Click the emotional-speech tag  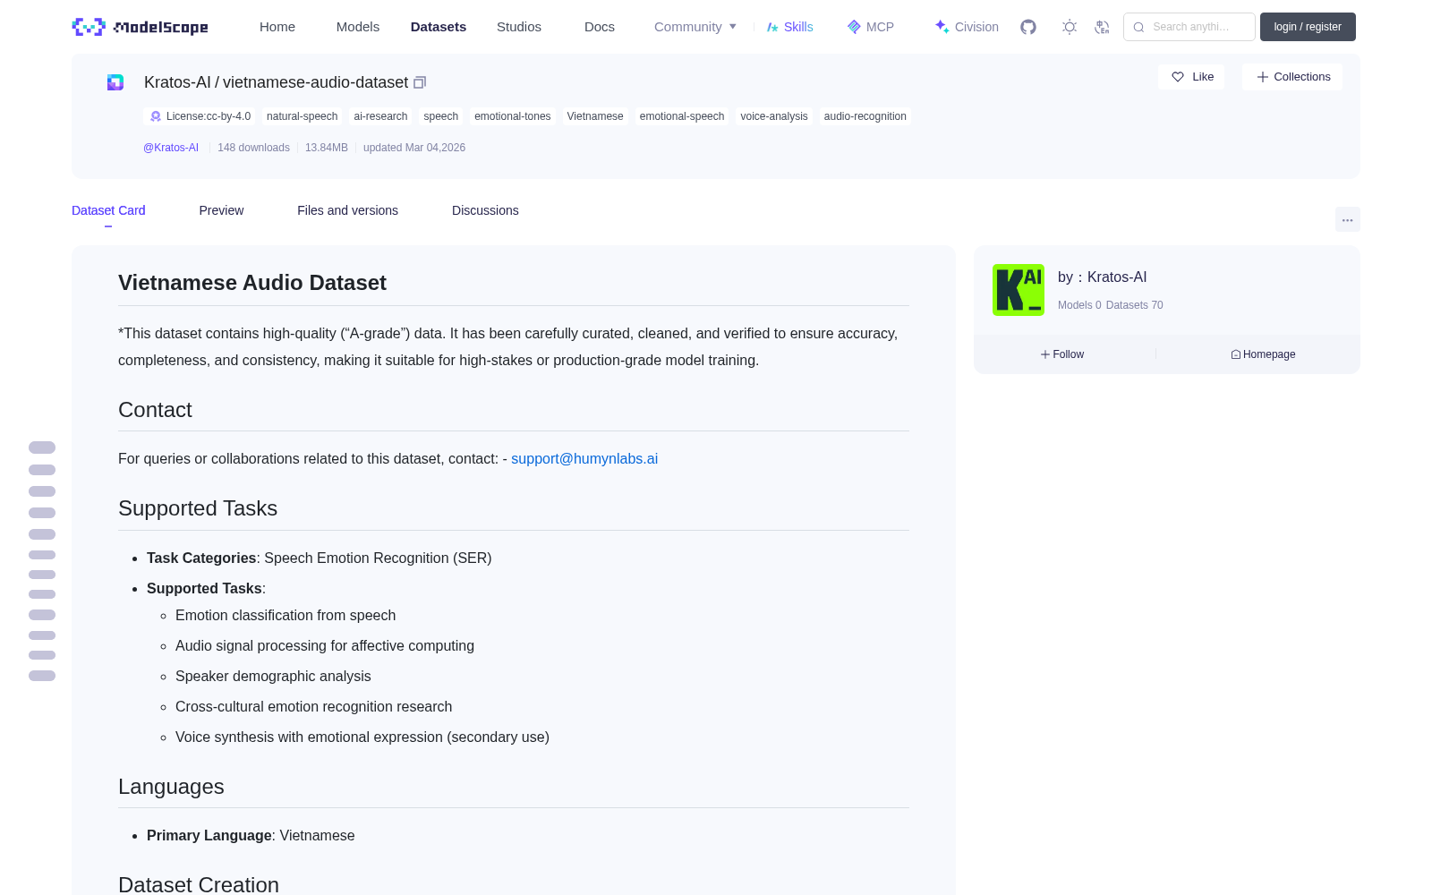point(682,116)
